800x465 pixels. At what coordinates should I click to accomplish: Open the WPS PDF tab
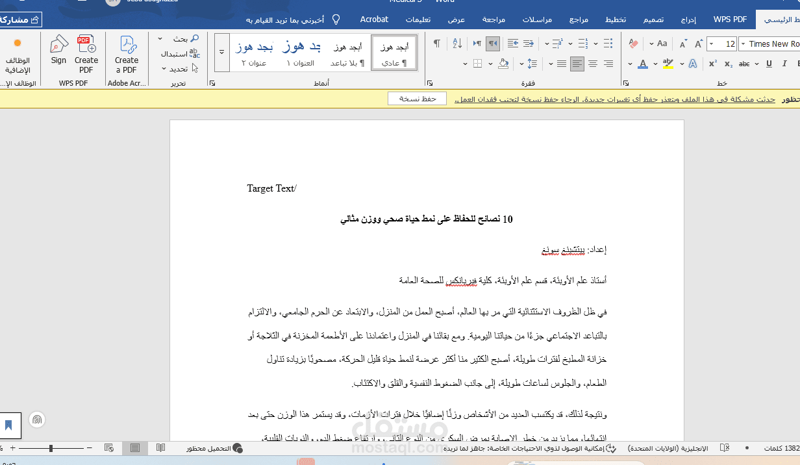731,19
